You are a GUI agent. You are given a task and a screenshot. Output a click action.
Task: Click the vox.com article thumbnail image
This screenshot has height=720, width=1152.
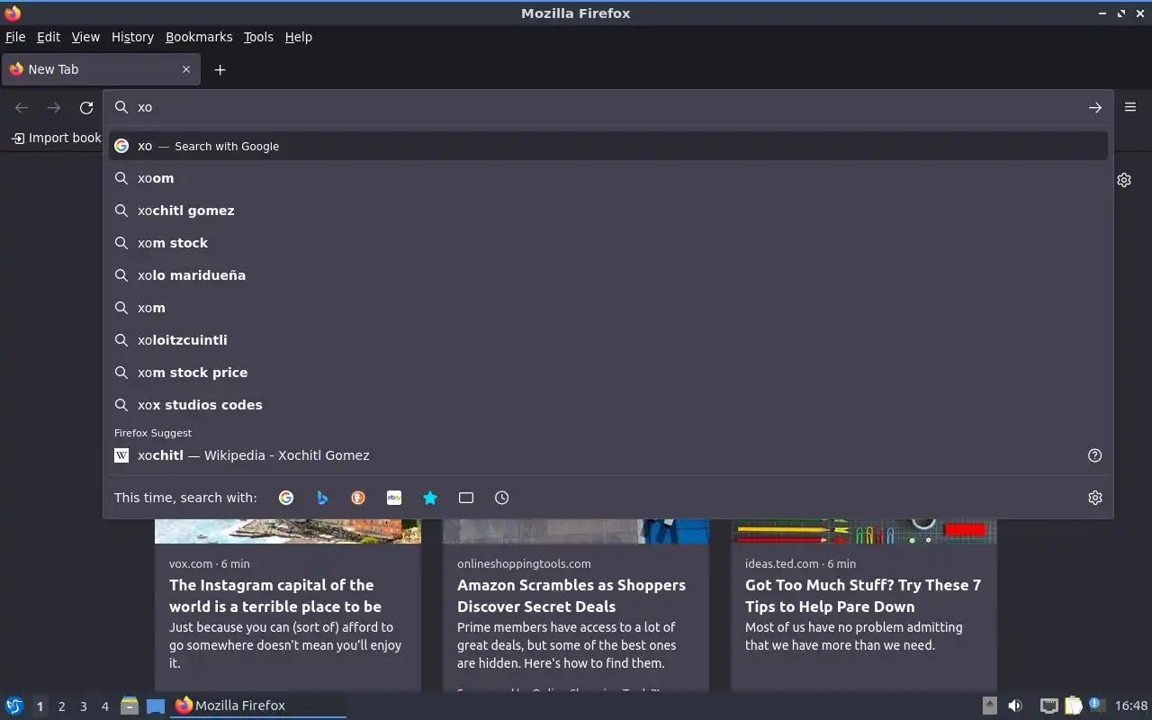point(288,531)
